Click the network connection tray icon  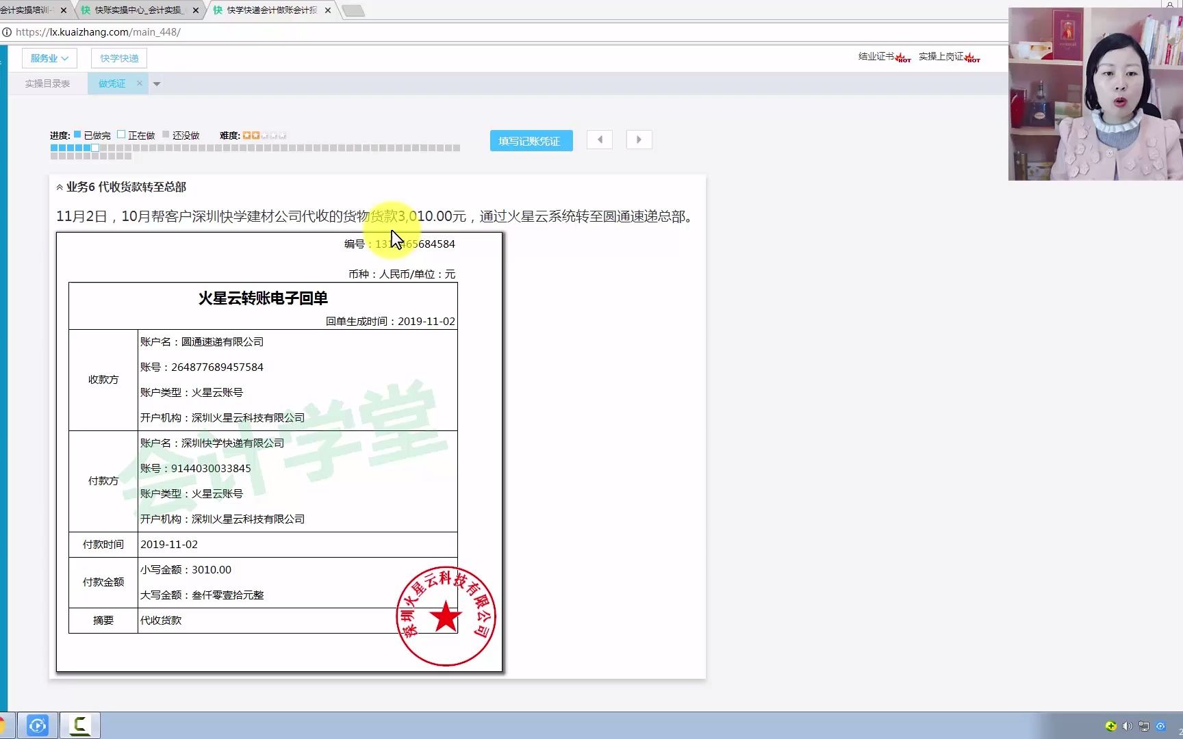1143,726
